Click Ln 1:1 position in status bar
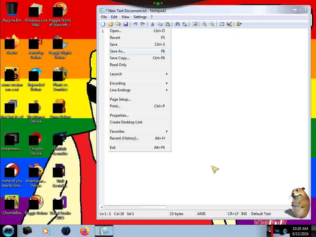 105,214
